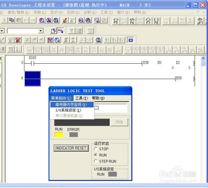Open 菜单起动(S) menu in test tool
208x188 pixels.
61,98
